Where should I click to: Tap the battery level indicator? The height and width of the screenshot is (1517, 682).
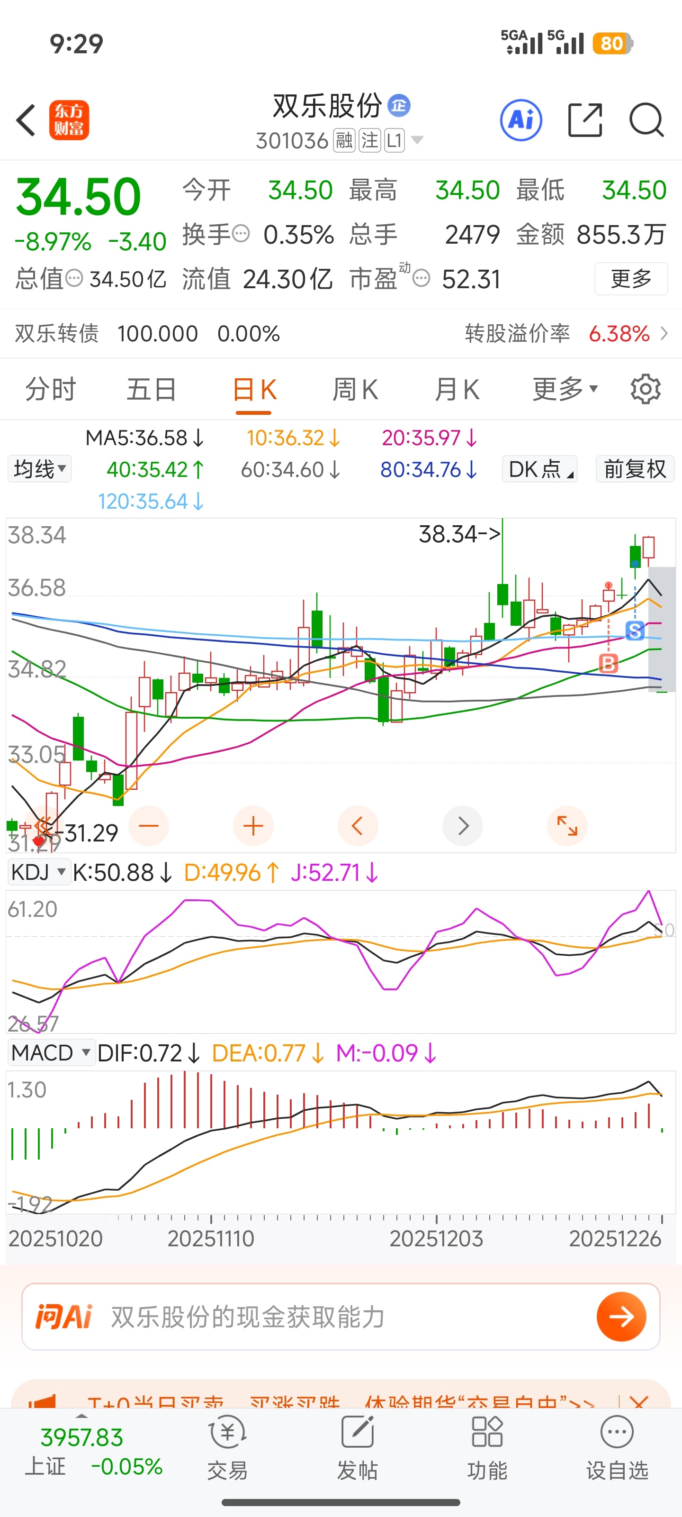point(612,43)
